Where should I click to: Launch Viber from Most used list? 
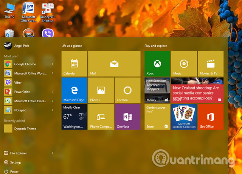29,83
